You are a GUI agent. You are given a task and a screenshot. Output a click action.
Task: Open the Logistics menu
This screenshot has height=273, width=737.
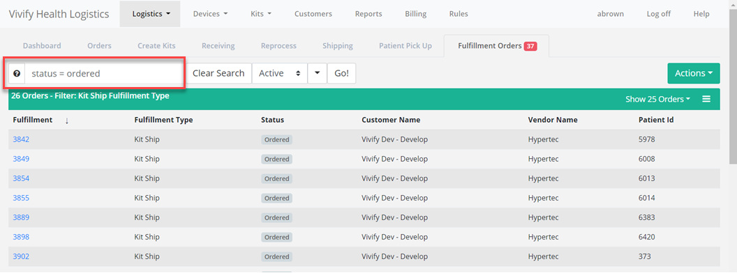click(x=150, y=14)
